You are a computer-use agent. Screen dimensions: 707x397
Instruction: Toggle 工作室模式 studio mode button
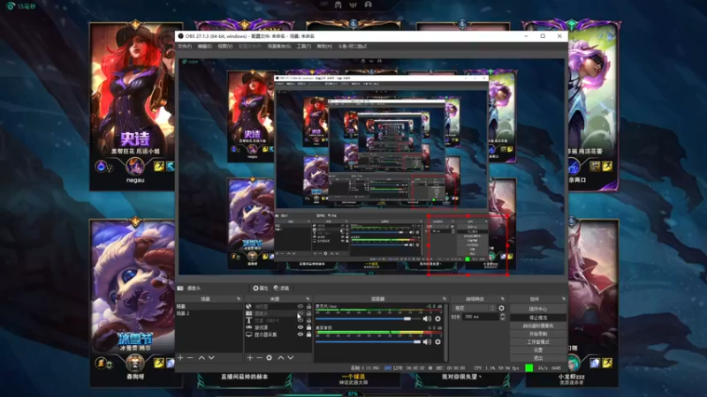tap(538, 342)
